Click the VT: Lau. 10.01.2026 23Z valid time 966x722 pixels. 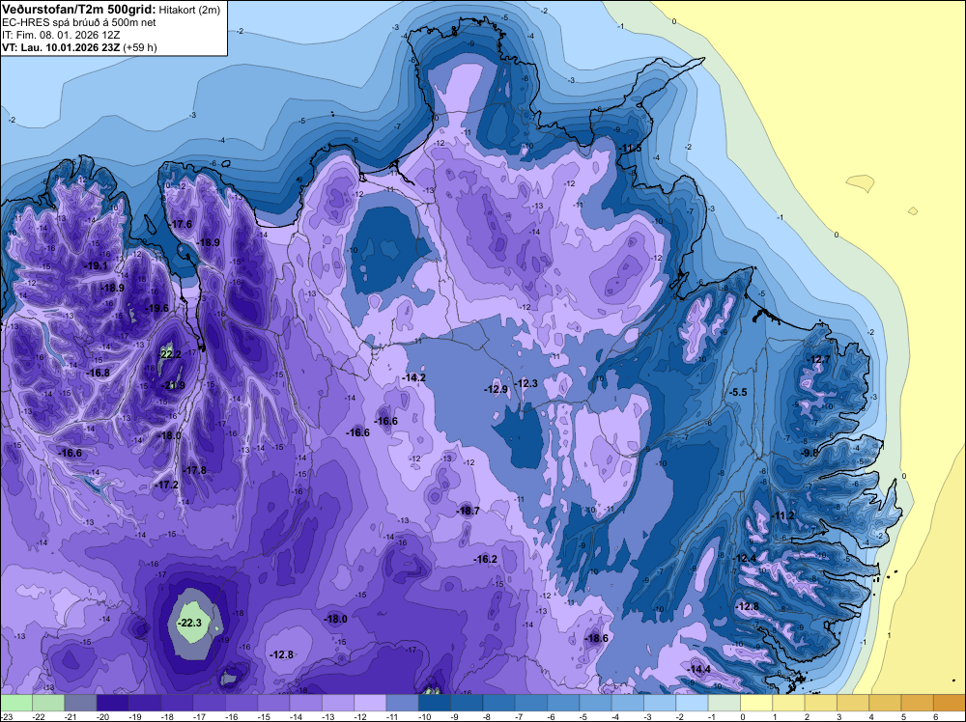(x=61, y=47)
